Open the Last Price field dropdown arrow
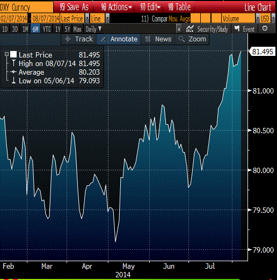277x280 pixels. (87, 19)
